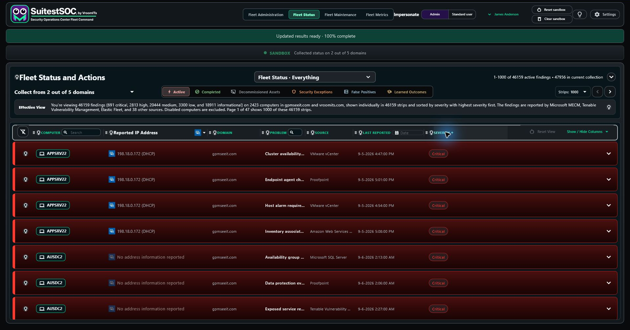Open the Fleet Status tab
Image resolution: width=630 pixels, height=330 pixels.
tap(304, 15)
